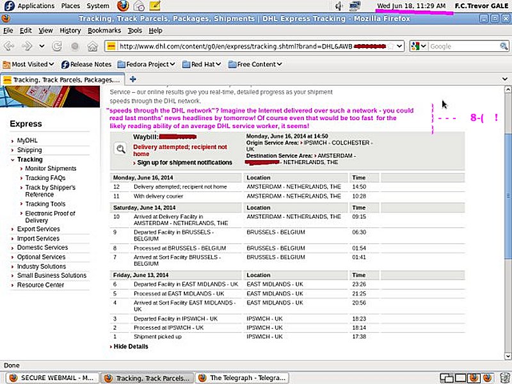Click the user name F.C.Trevor GALE
Screen dimensions: 512x384
click(x=482, y=6)
